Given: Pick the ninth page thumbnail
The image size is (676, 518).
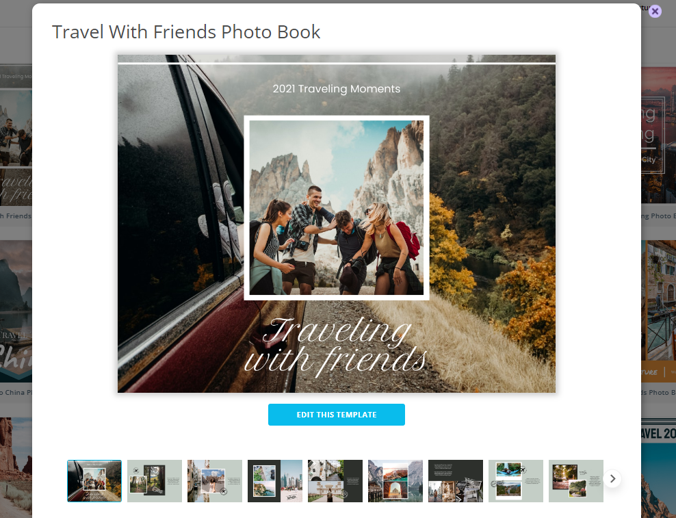Looking at the screenshot, I should click(x=576, y=481).
